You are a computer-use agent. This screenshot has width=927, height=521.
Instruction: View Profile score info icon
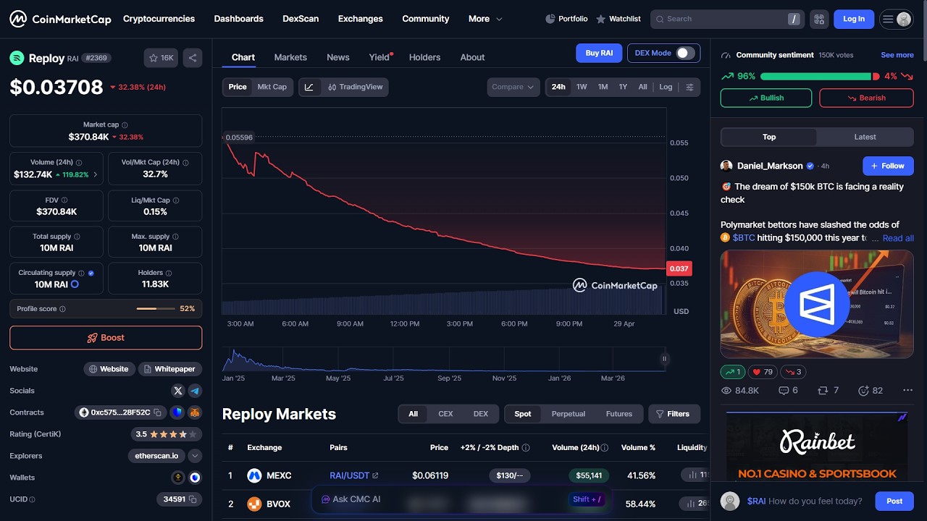click(x=62, y=309)
